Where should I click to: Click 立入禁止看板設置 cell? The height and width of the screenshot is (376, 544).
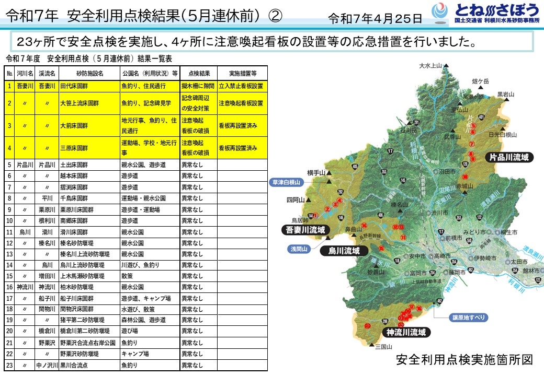point(243,86)
